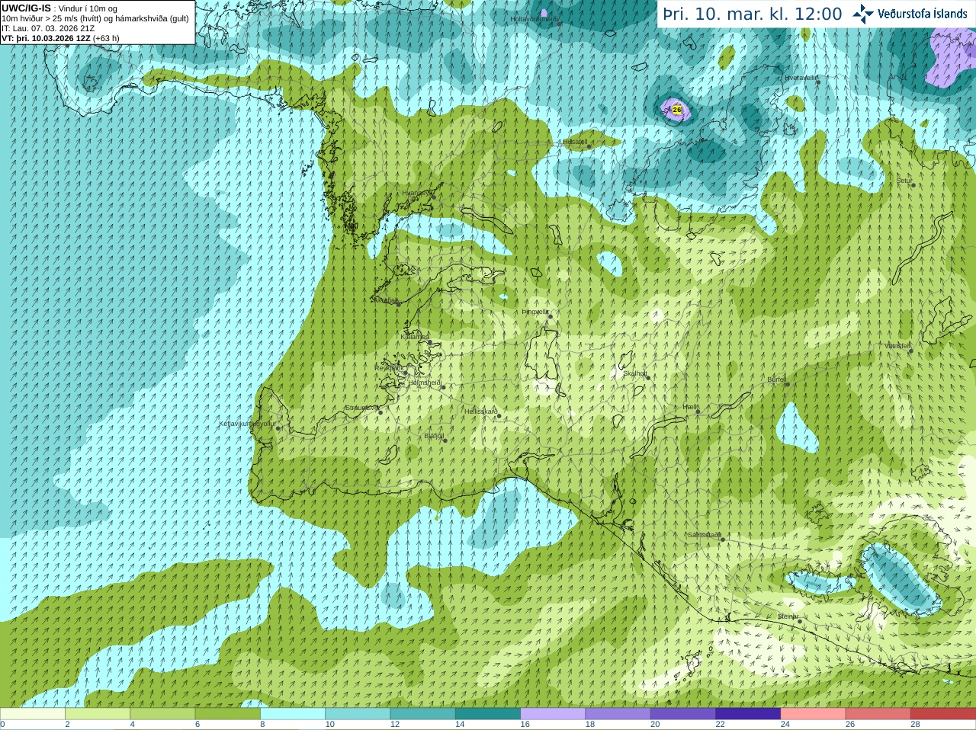Screen dimensions: 976x730
Task: Click the Þingvellir station dot
Action: [549, 315]
